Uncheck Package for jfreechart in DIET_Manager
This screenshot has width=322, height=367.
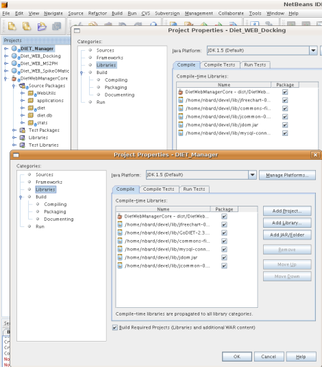pos(224,225)
